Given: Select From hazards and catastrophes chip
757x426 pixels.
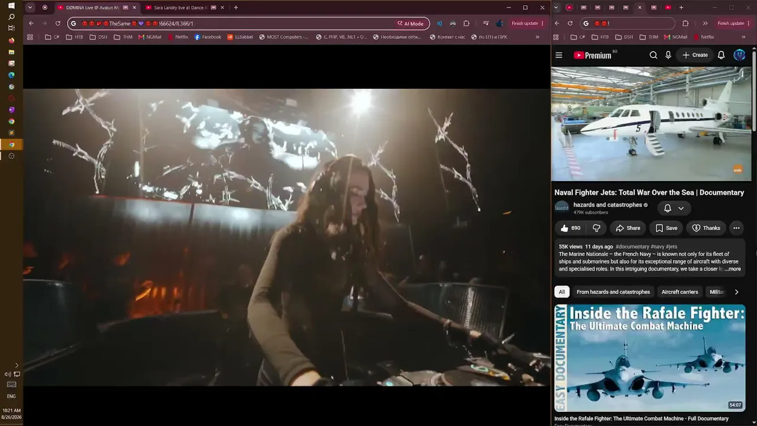Looking at the screenshot, I should click(613, 292).
